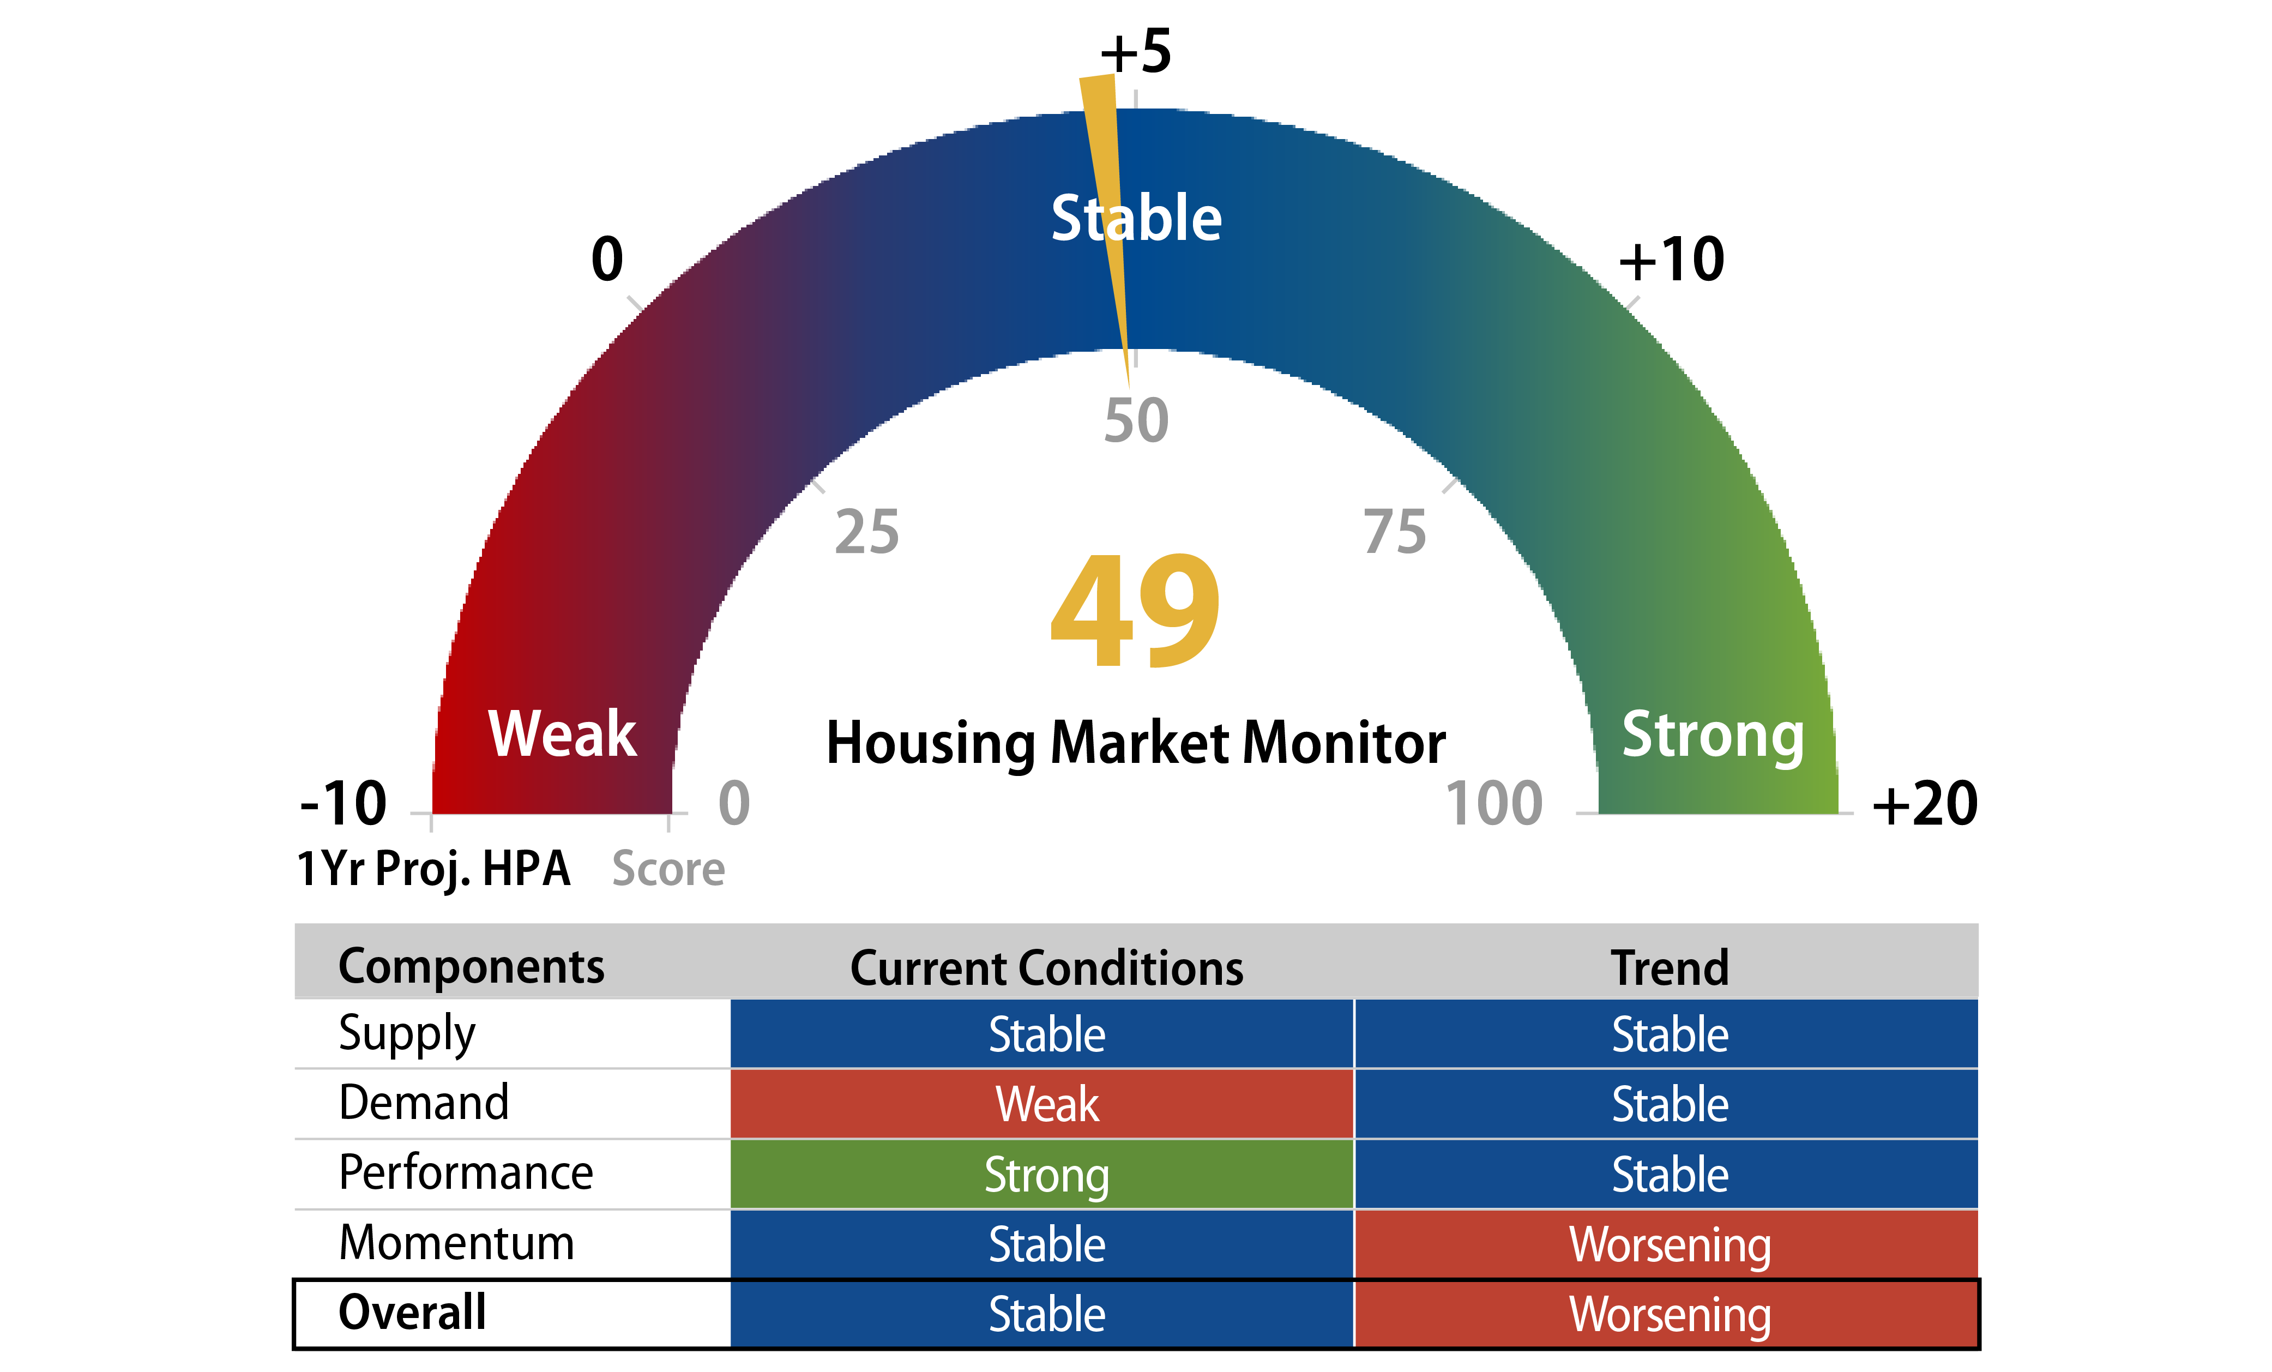
Task: Click the Housing Market Monitor title
Action: pyautogui.click(x=1135, y=743)
